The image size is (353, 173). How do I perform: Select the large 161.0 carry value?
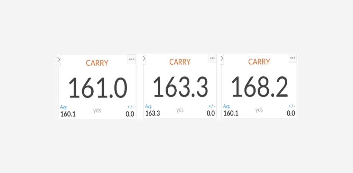97,88
